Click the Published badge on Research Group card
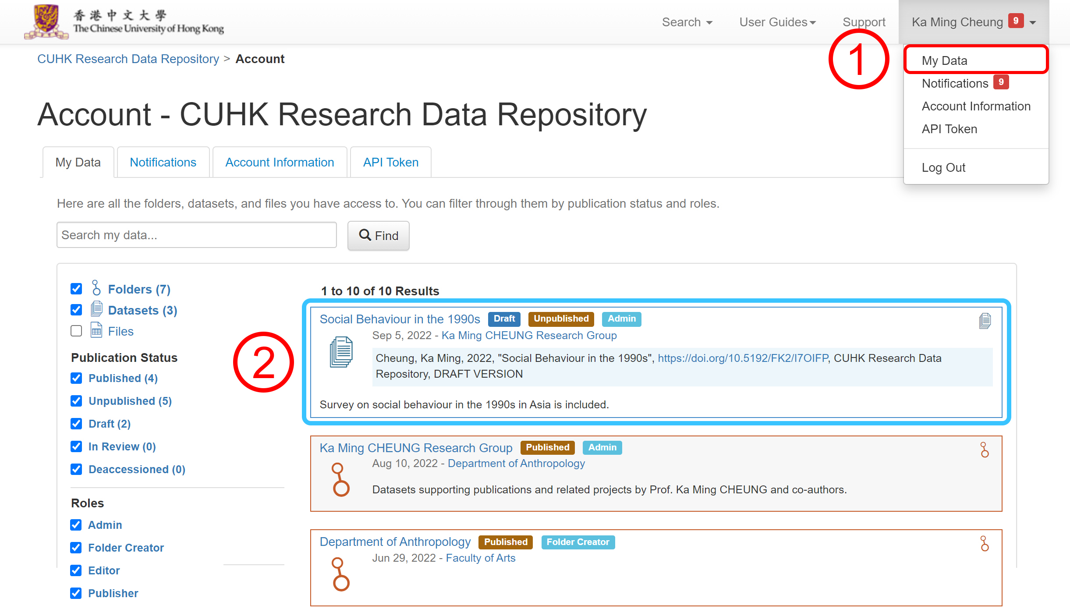 548,448
